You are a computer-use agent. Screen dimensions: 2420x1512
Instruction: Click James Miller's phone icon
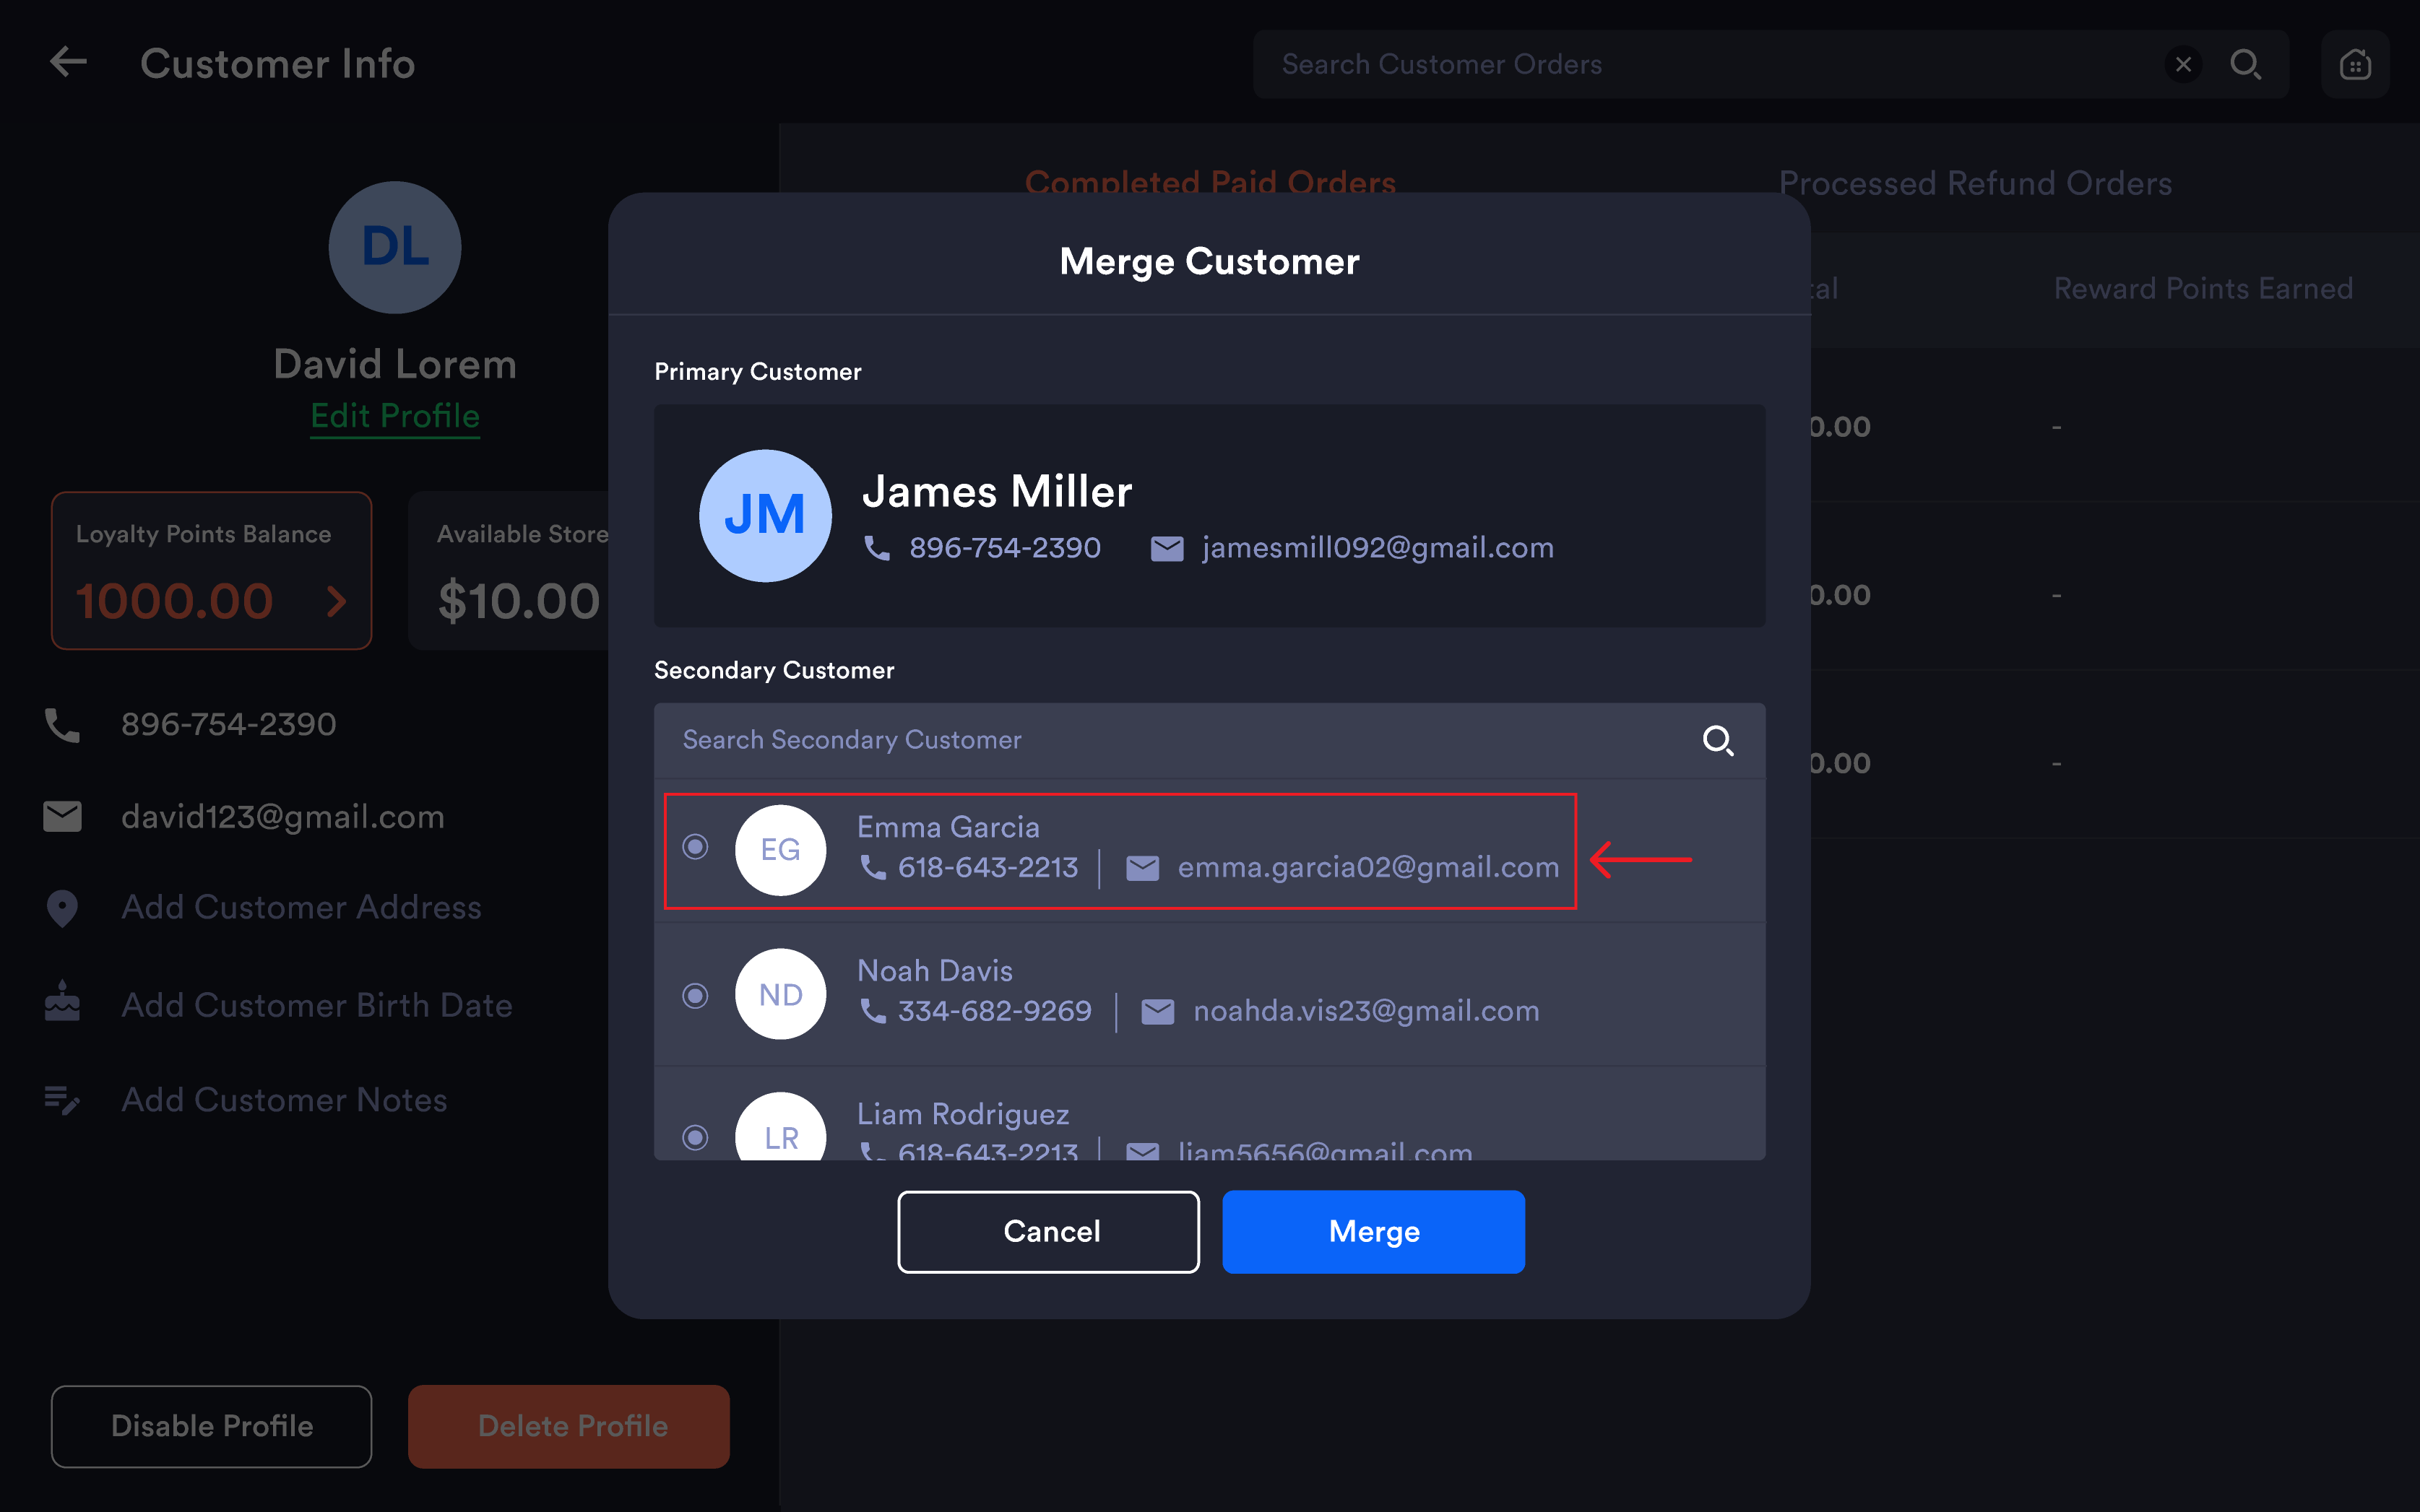[x=876, y=548]
